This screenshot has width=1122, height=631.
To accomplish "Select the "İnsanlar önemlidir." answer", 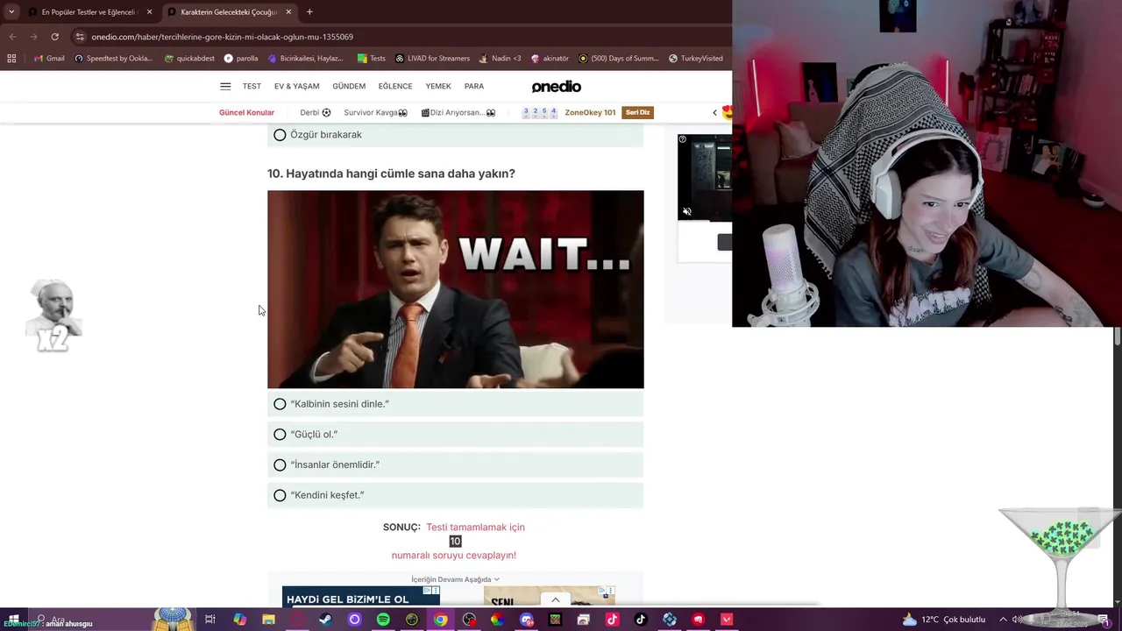I will click(x=456, y=464).
